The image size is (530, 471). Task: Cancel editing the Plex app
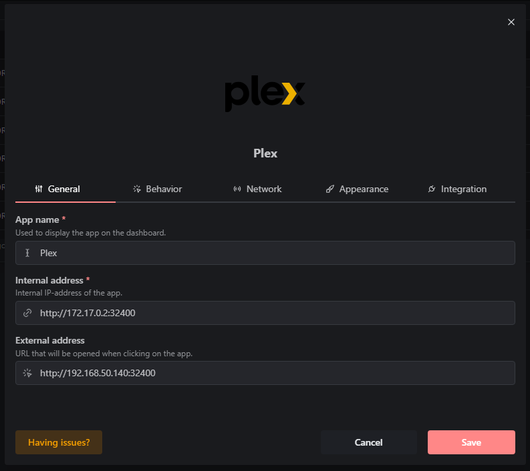coord(368,442)
